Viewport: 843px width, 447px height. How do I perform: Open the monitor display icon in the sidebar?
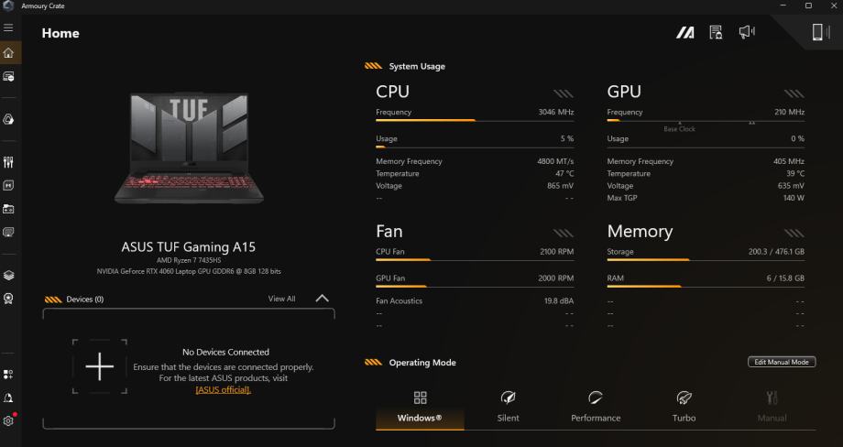(x=8, y=232)
